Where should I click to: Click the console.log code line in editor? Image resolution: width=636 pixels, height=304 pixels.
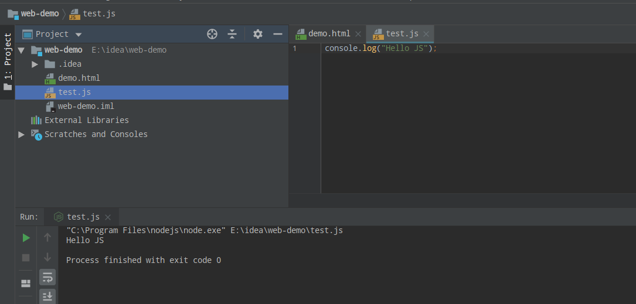(x=381, y=48)
